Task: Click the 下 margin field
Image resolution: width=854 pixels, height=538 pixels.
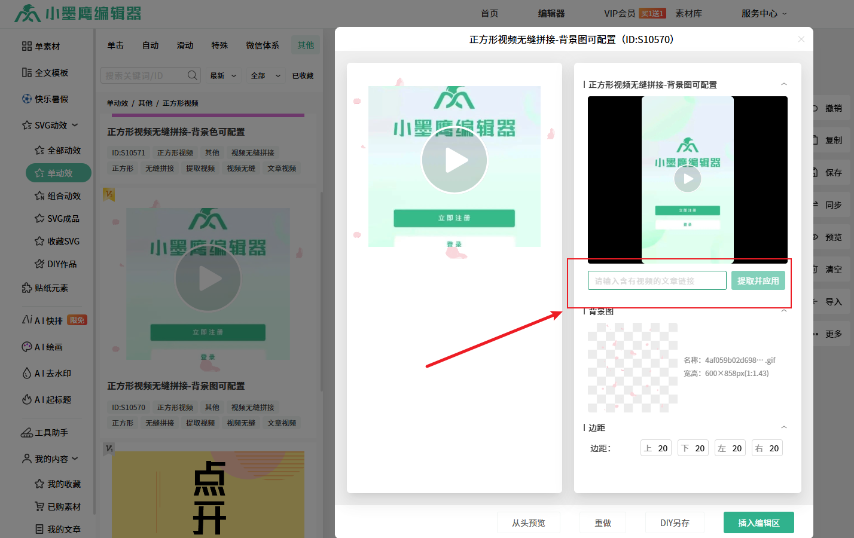Action: (693, 448)
